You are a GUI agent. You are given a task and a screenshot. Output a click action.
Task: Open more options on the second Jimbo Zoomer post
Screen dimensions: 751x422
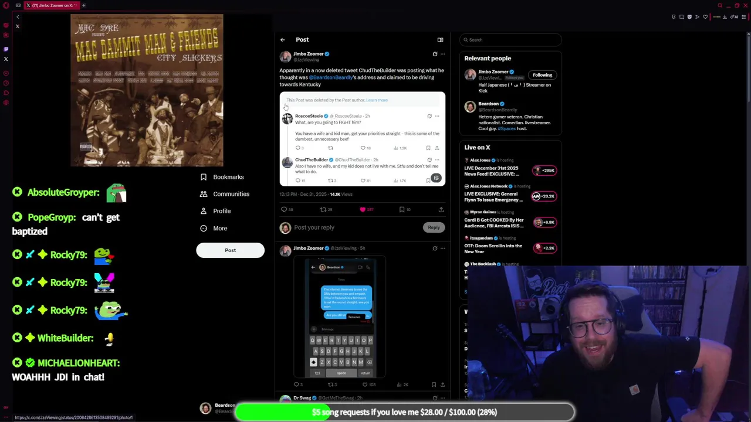click(x=442, y=249)
